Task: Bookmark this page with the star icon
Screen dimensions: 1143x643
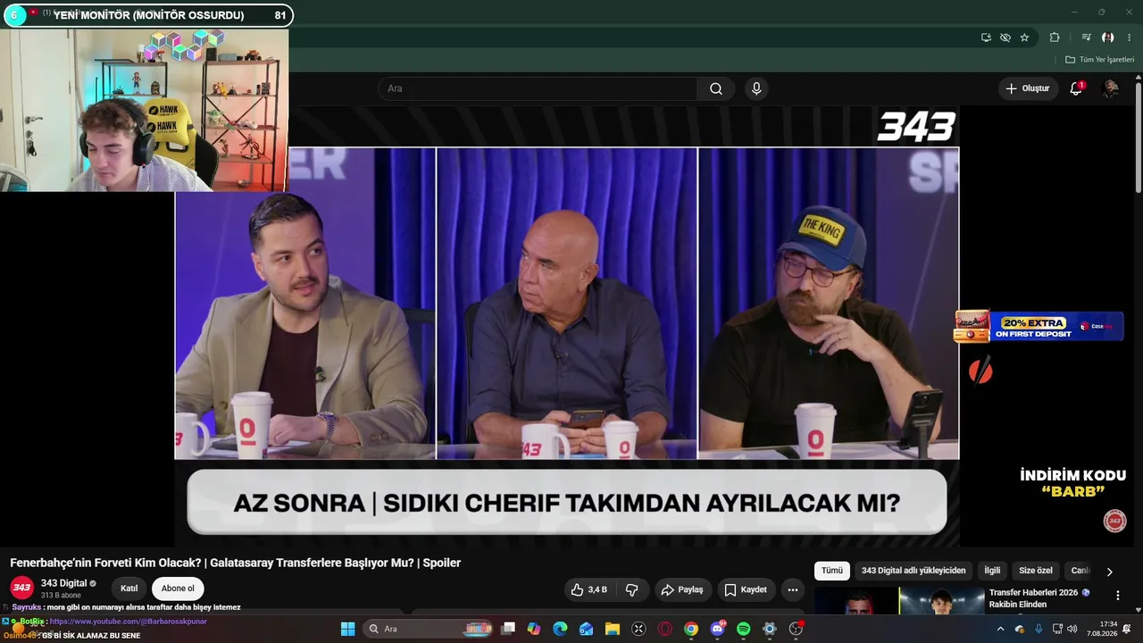Action: [x=1024, y=38]
